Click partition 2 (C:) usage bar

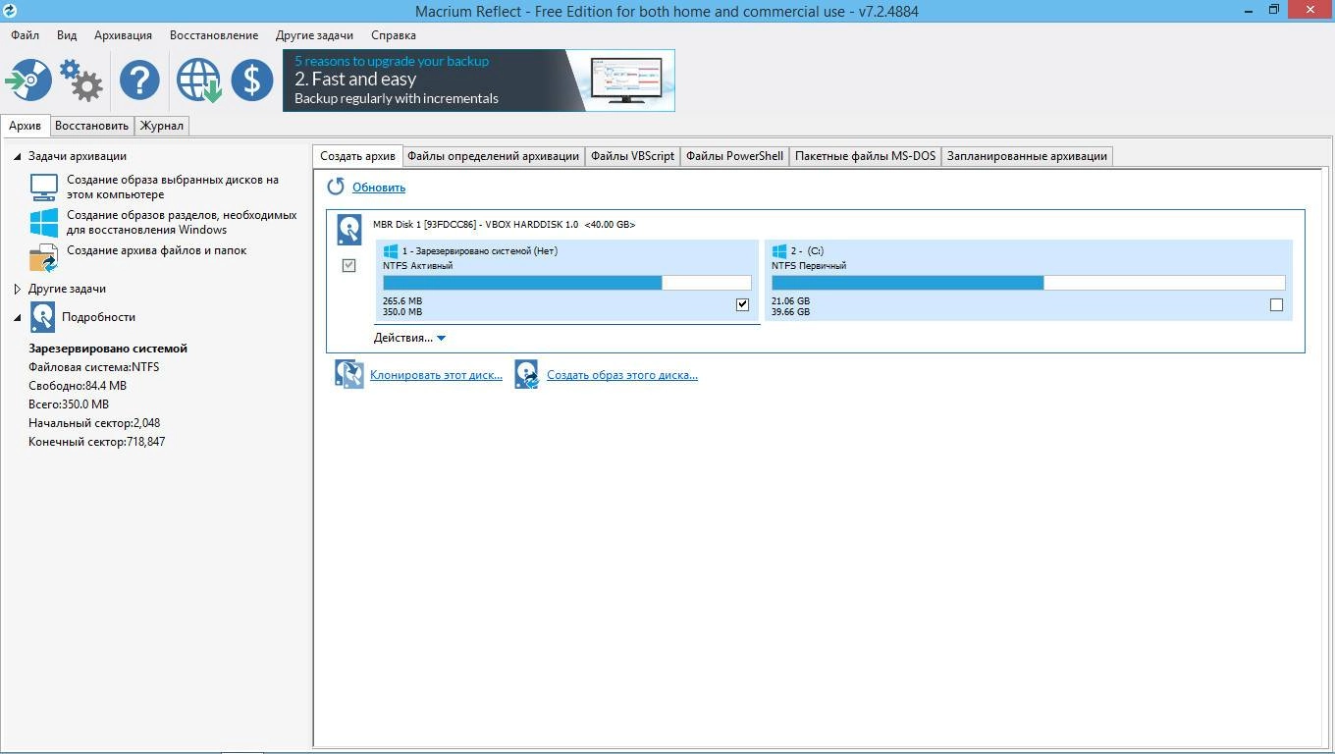pyautogui.click(x=1028, y=283)
